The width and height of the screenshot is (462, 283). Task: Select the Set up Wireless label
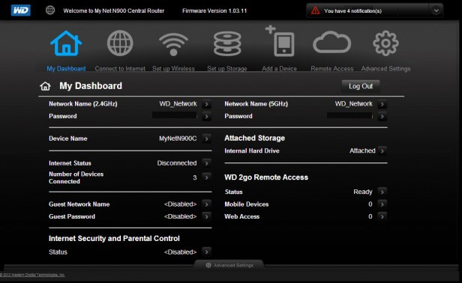pos(173,69)
